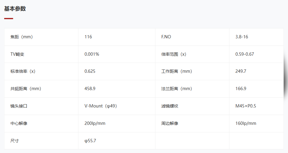
Task: Click the F.NO value 3.8-16
Action: (x=242, y=37)
